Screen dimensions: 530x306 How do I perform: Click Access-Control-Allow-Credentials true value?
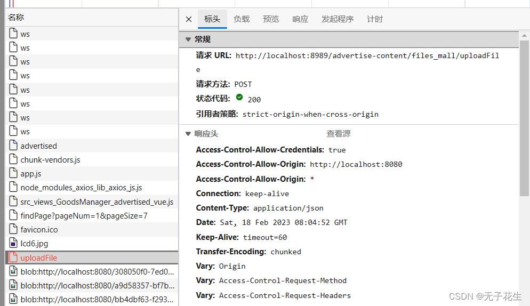click(x=337, y=150)
